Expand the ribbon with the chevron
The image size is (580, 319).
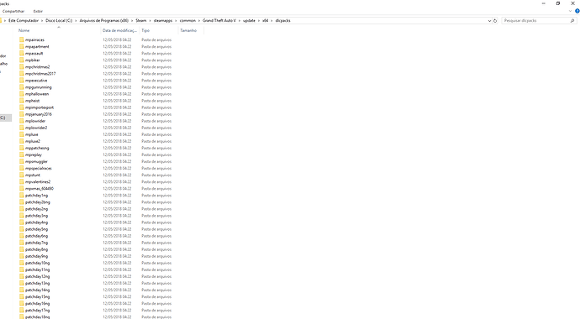tap(570, 11)
